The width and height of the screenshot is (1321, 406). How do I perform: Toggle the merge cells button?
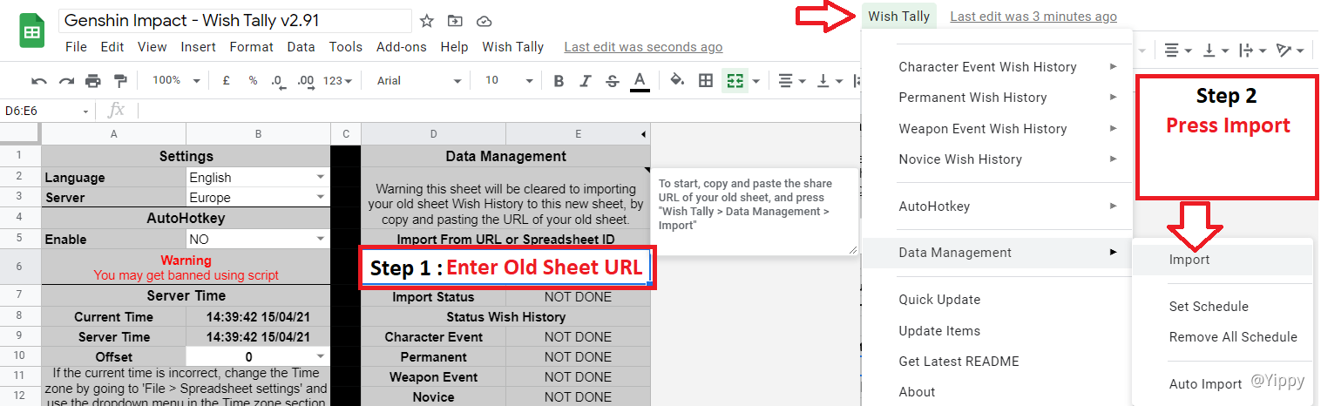(735, 81)
